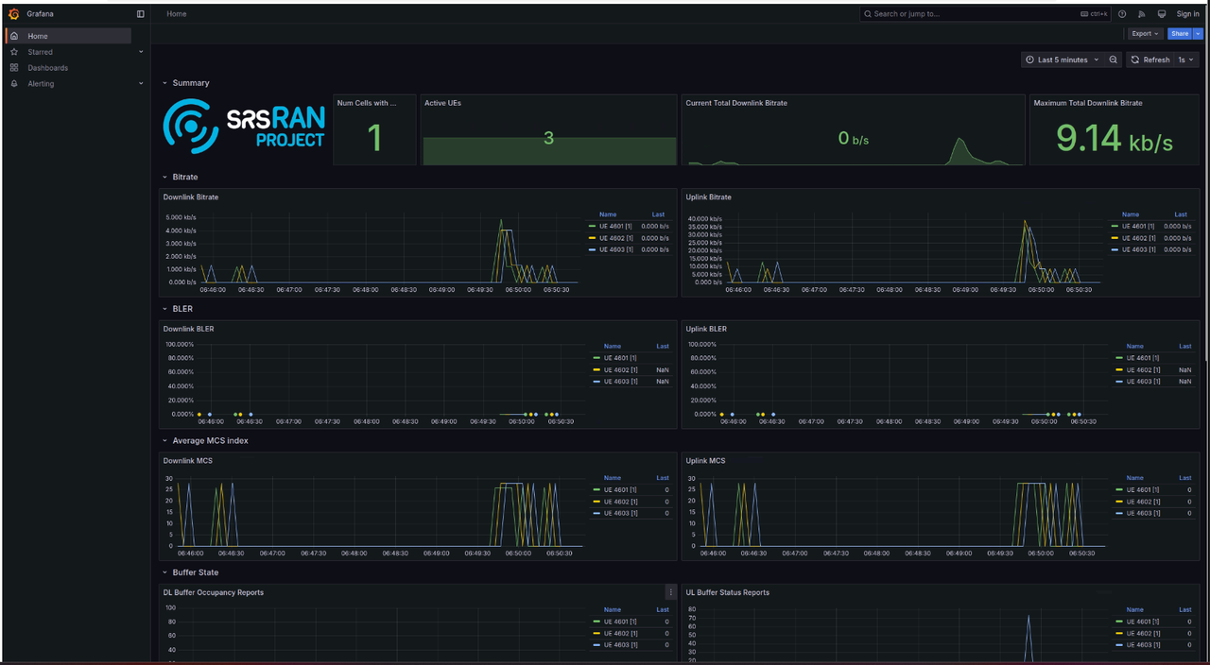Toggle UE 4603 series in Downlink Bitrate legend
This screenshot has width=1210, height=665.
pyautogui.click(x=616, y=249)
